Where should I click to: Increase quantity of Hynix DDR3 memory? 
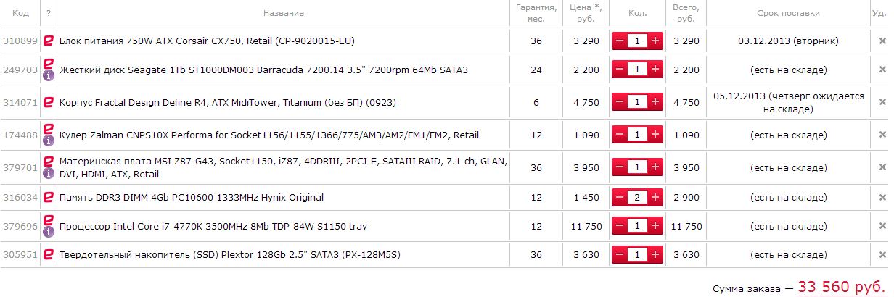(x=655, y=197)
